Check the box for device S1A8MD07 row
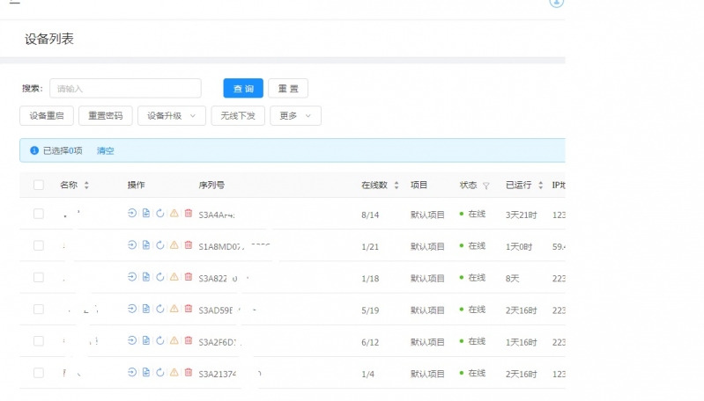 (x=39, y=245)
